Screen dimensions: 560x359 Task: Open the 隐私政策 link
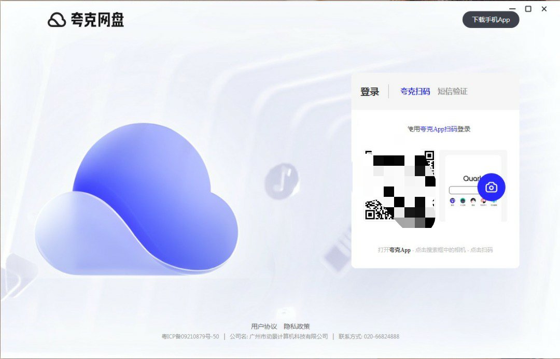297,326
